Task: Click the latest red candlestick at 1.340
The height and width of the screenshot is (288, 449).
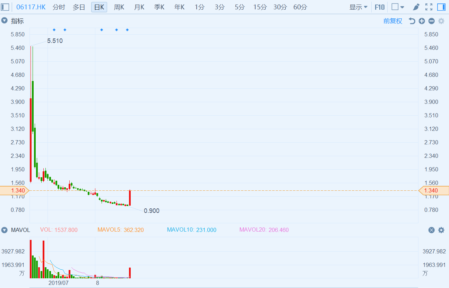Action: coord(130,198)
